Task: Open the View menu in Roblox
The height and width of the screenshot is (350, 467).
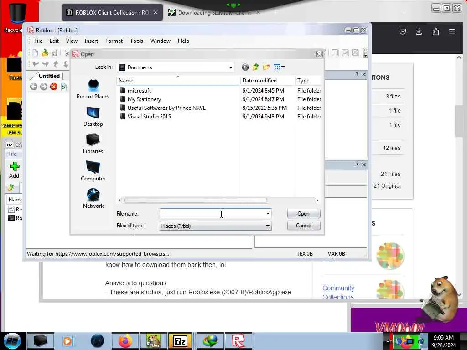Action: 72,41
